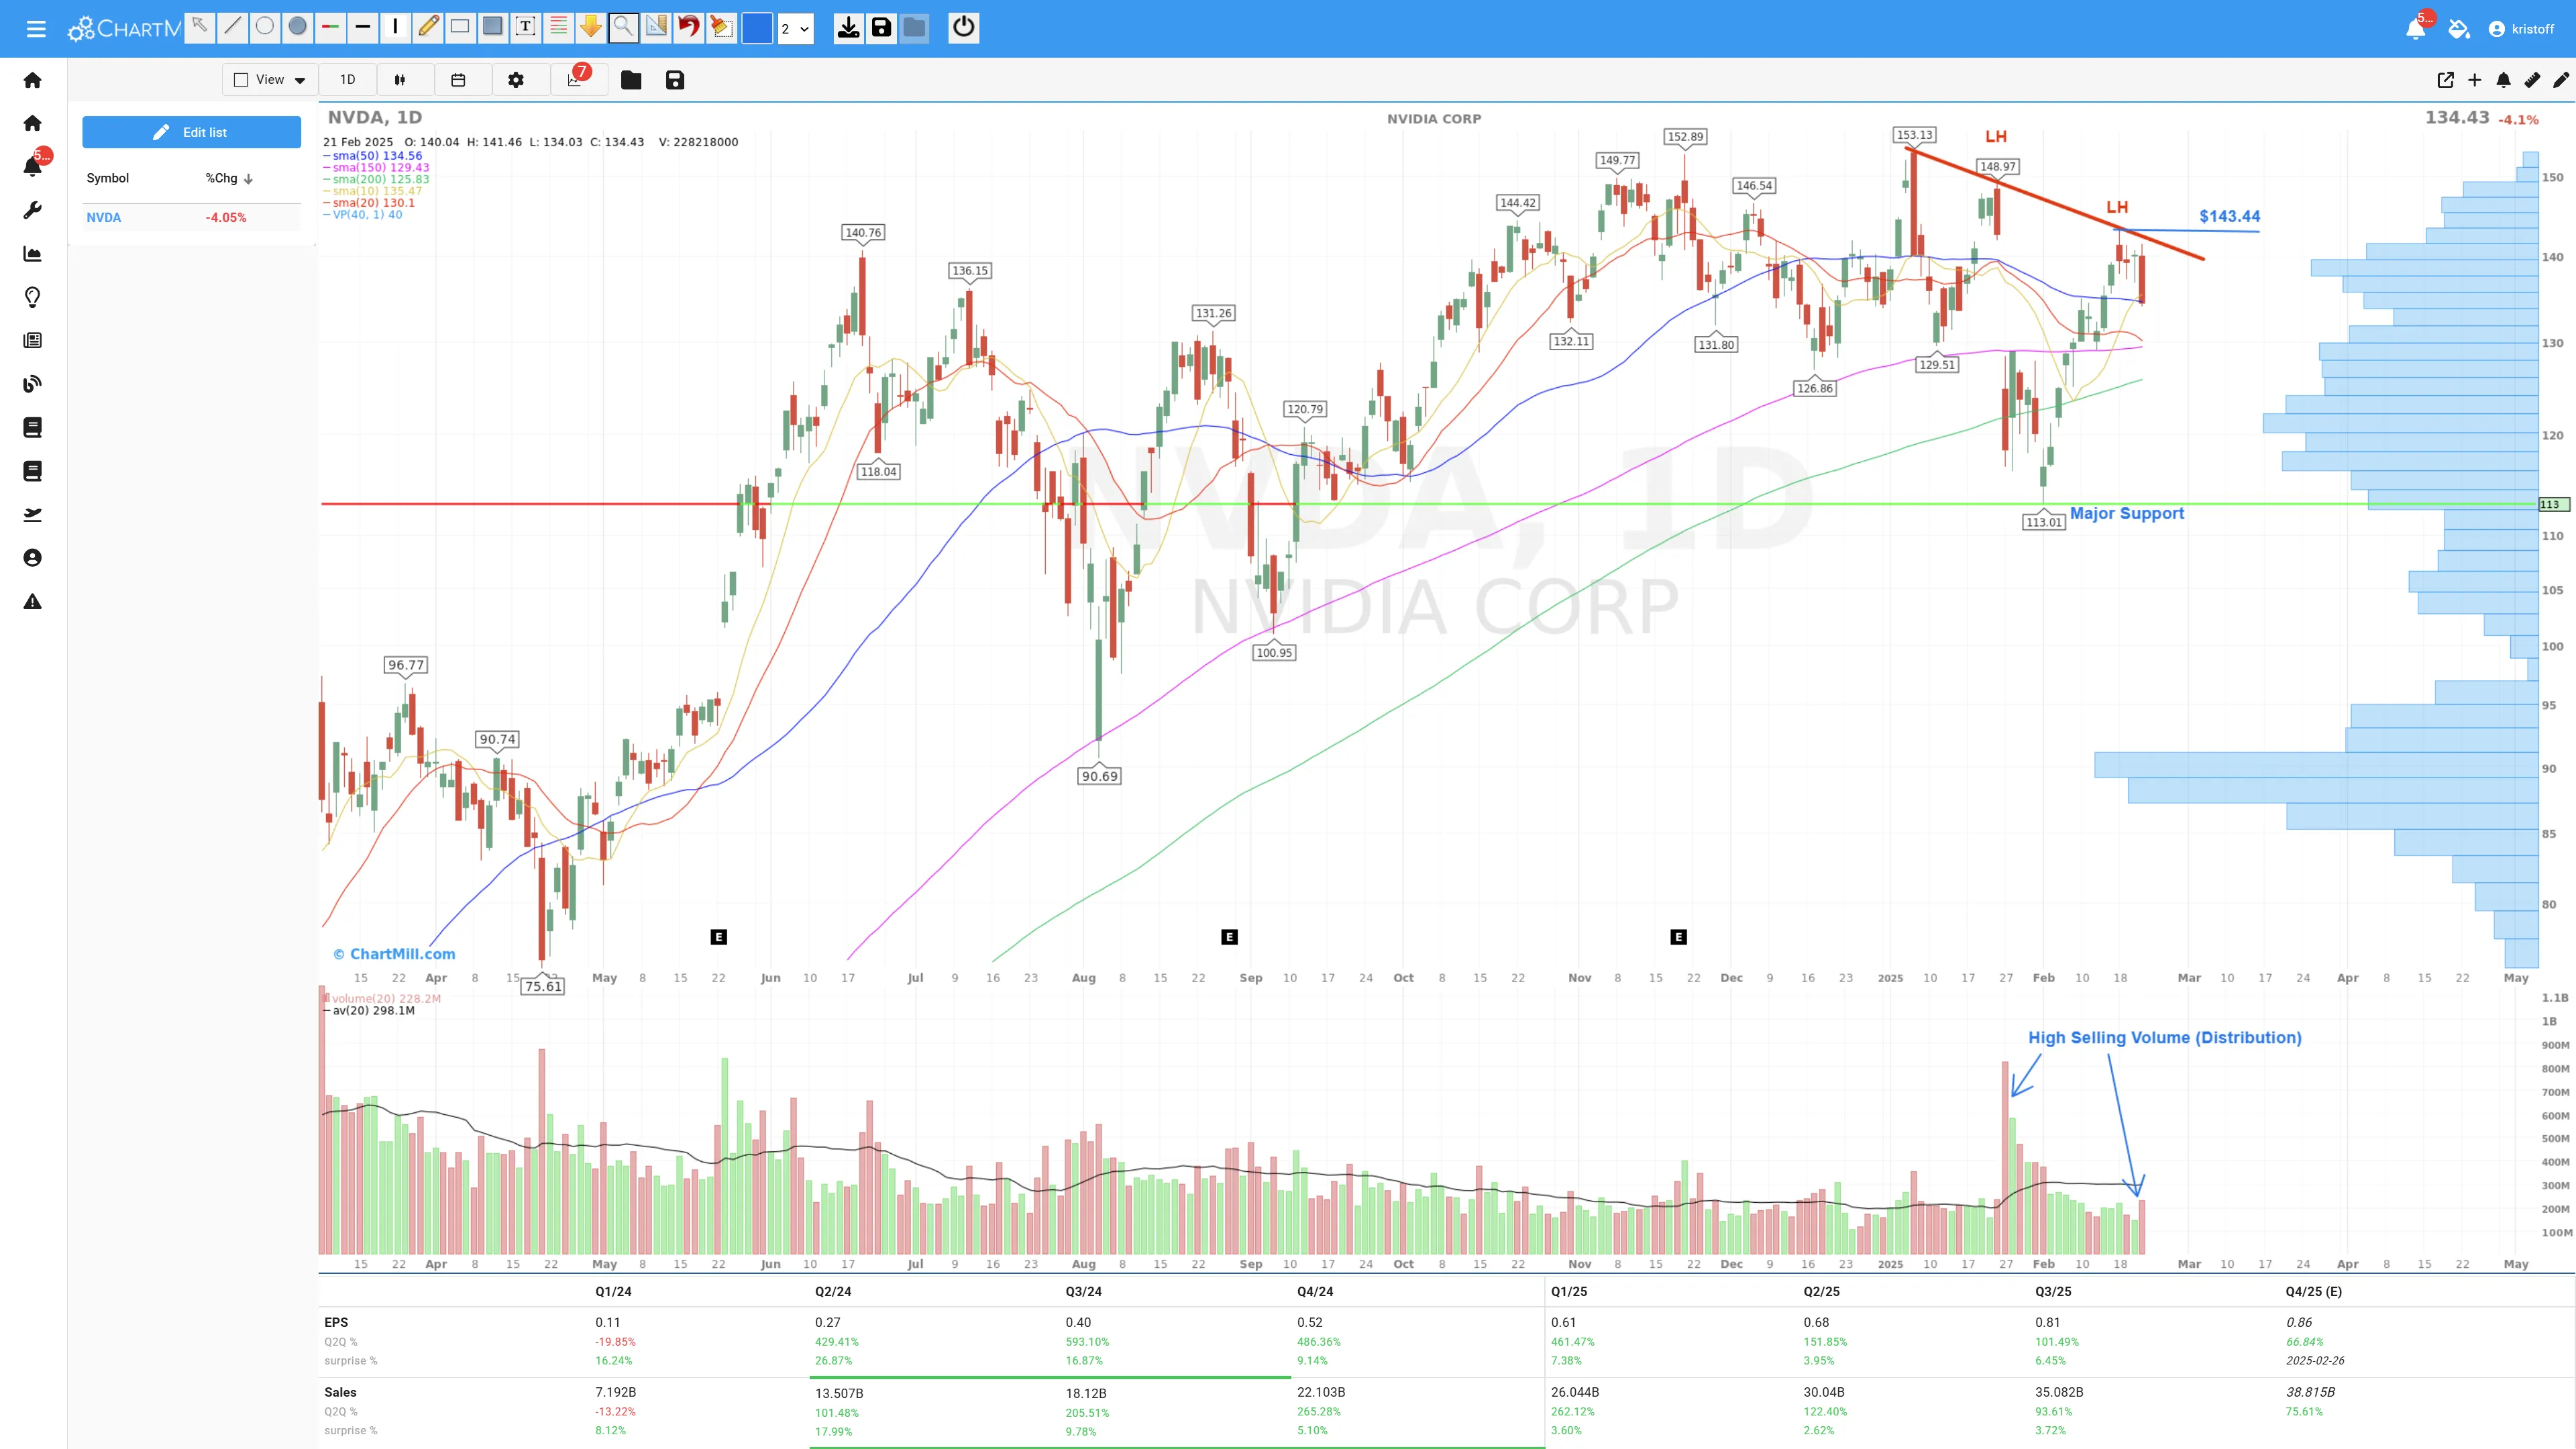This screenshot has height=1449, width=2576.
Task: Click the black ruler icon above chart
Action: point(2533,80)
